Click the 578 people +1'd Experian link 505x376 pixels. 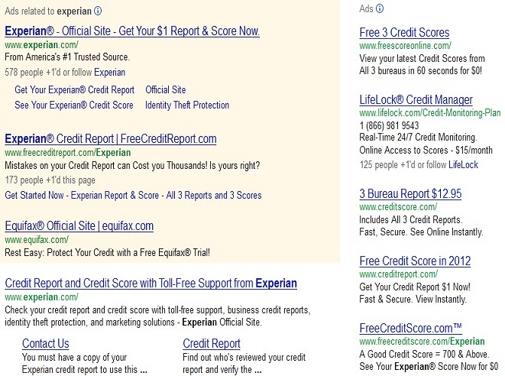109,72
